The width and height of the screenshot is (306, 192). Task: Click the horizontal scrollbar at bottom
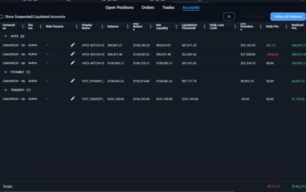click(119, 191)
